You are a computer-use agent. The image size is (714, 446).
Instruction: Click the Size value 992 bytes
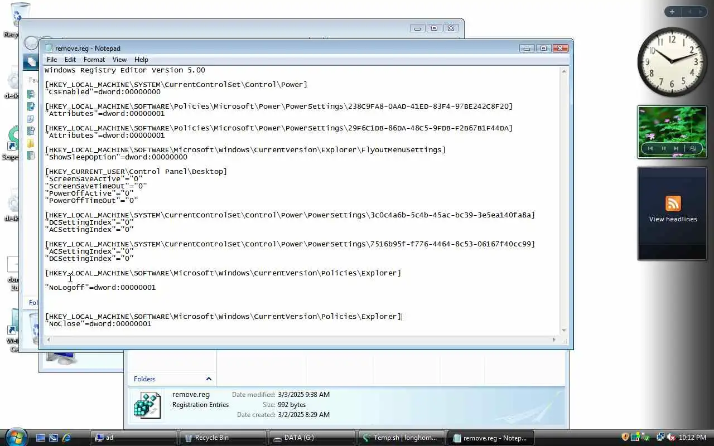point(292,405)
